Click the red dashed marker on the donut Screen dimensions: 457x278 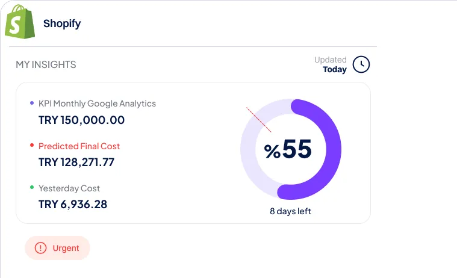258,120
